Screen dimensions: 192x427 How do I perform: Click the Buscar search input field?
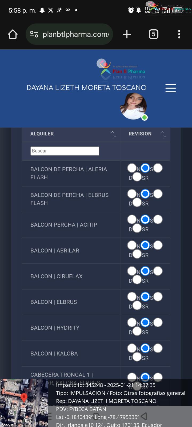(x=65, y=151)
